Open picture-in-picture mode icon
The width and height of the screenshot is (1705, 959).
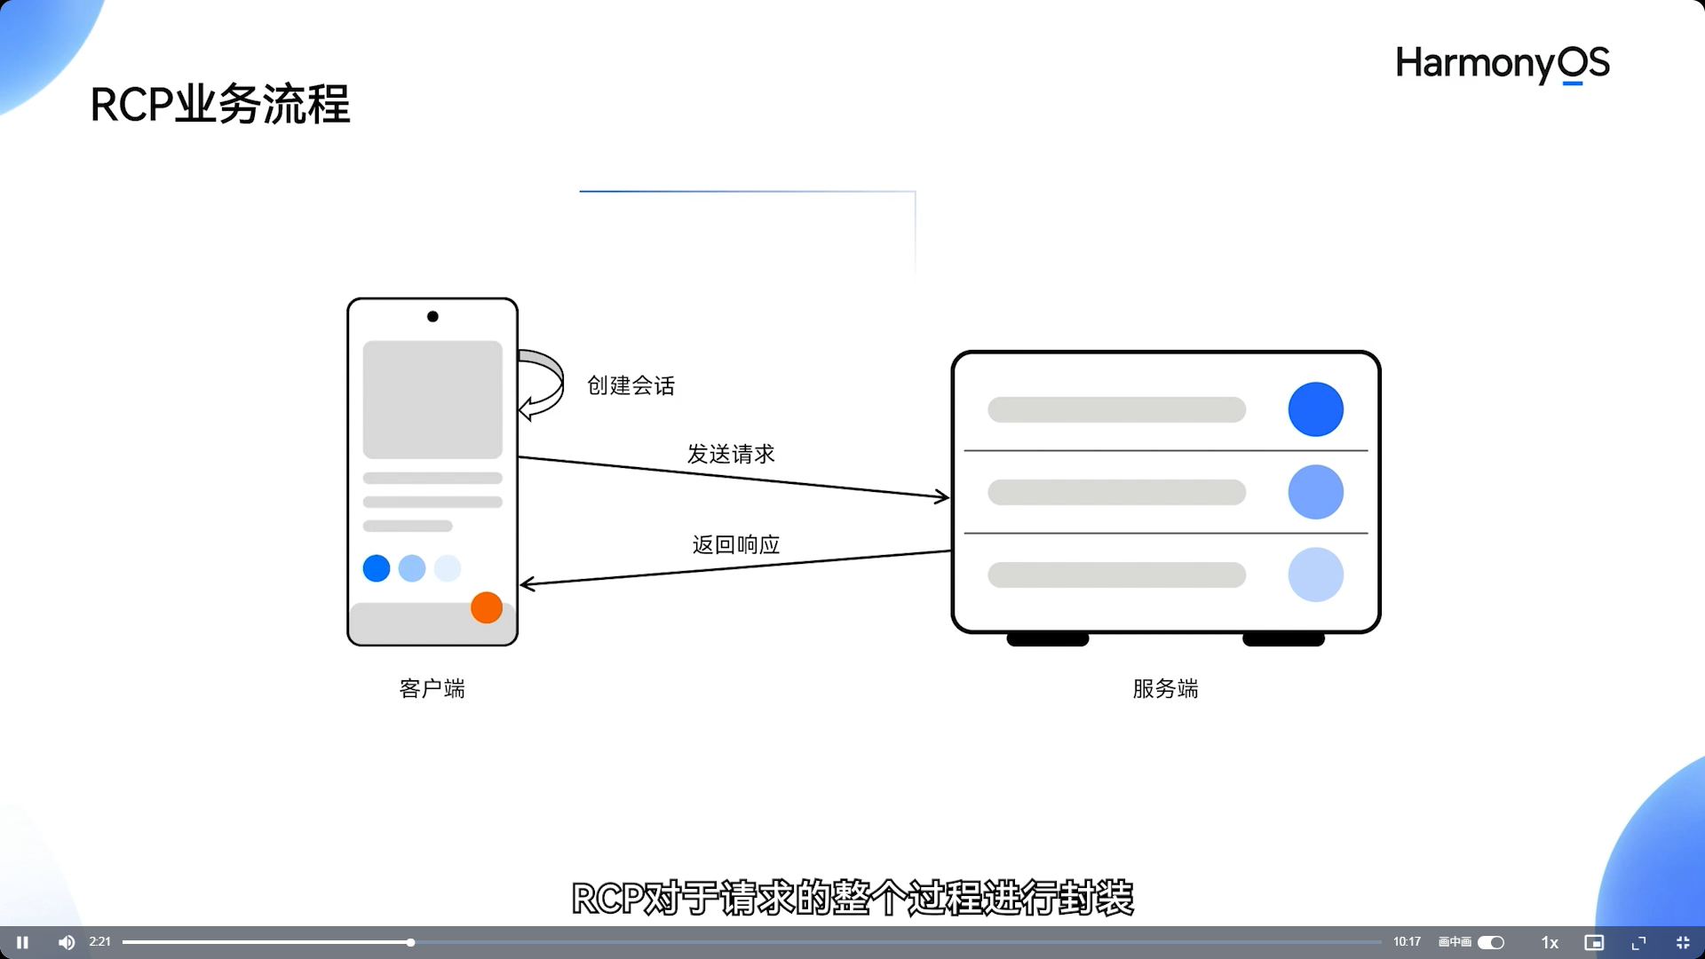(1594, 942)
